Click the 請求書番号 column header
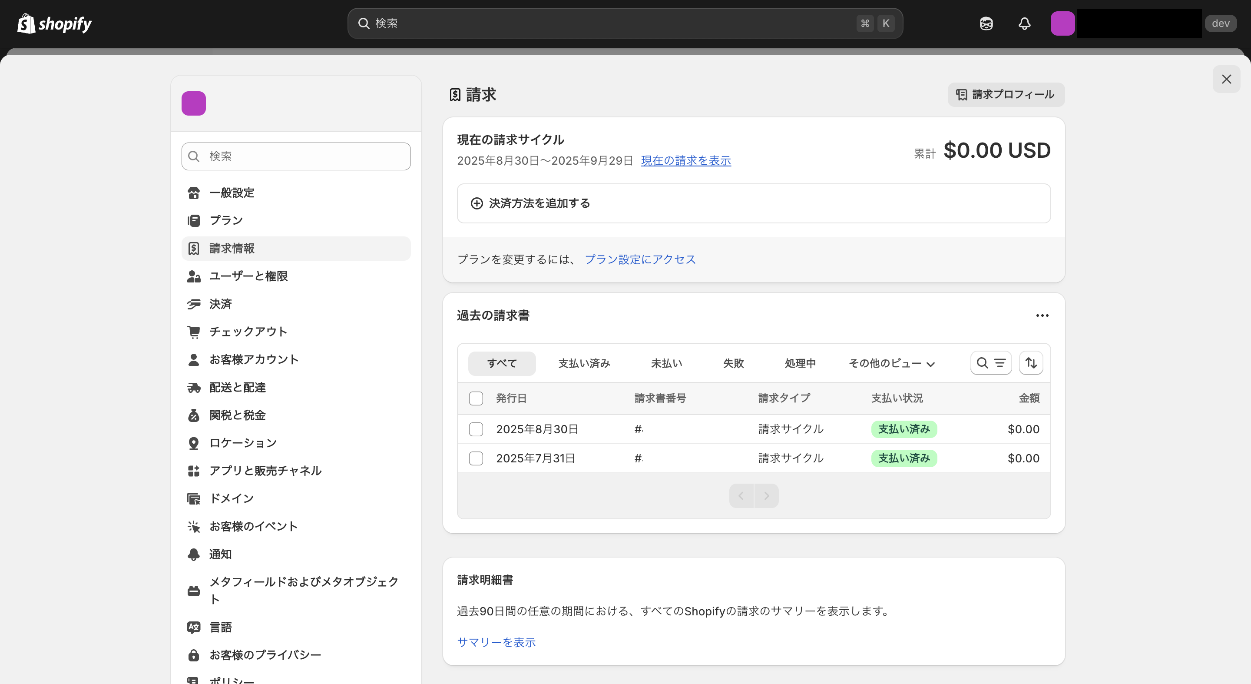 (660, 398)
